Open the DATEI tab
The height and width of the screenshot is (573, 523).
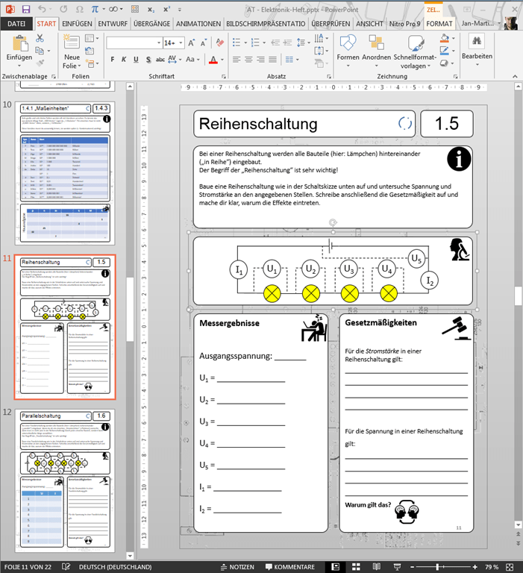point(16,24)
